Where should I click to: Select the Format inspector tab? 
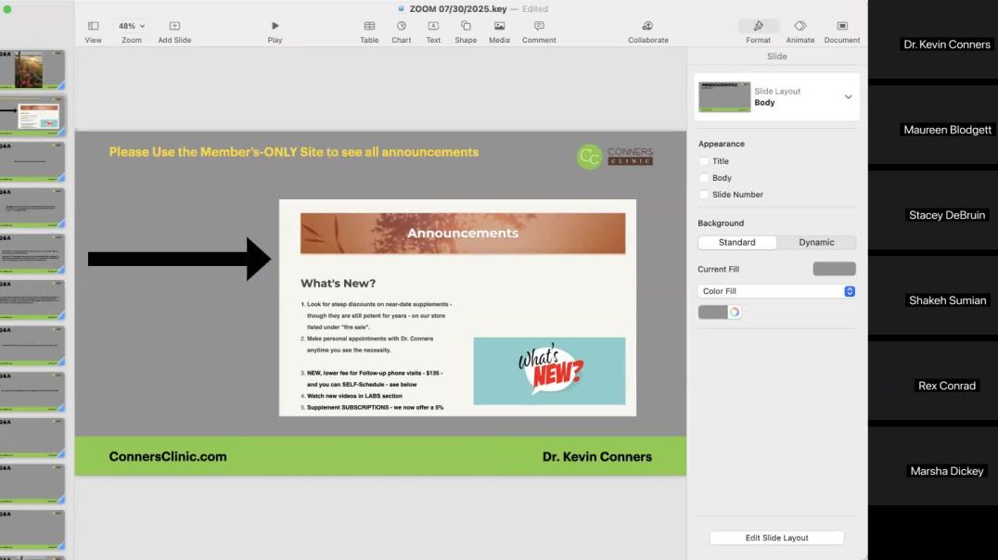click(758, 32)
